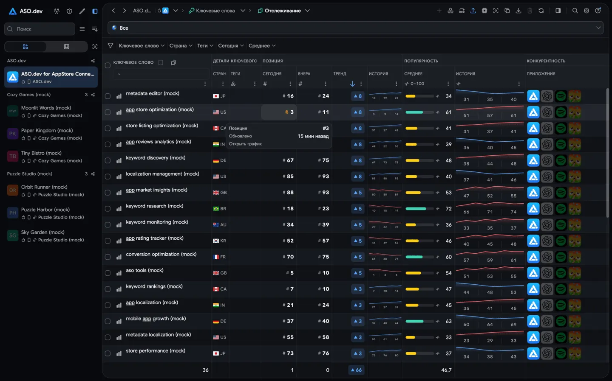Click Открыть график in the position popup
This screenshot has height=381, width=612.
tap(245, 144)
